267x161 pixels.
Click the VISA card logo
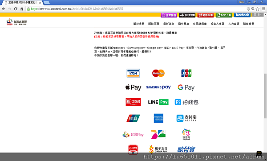(x=133, y=73)
